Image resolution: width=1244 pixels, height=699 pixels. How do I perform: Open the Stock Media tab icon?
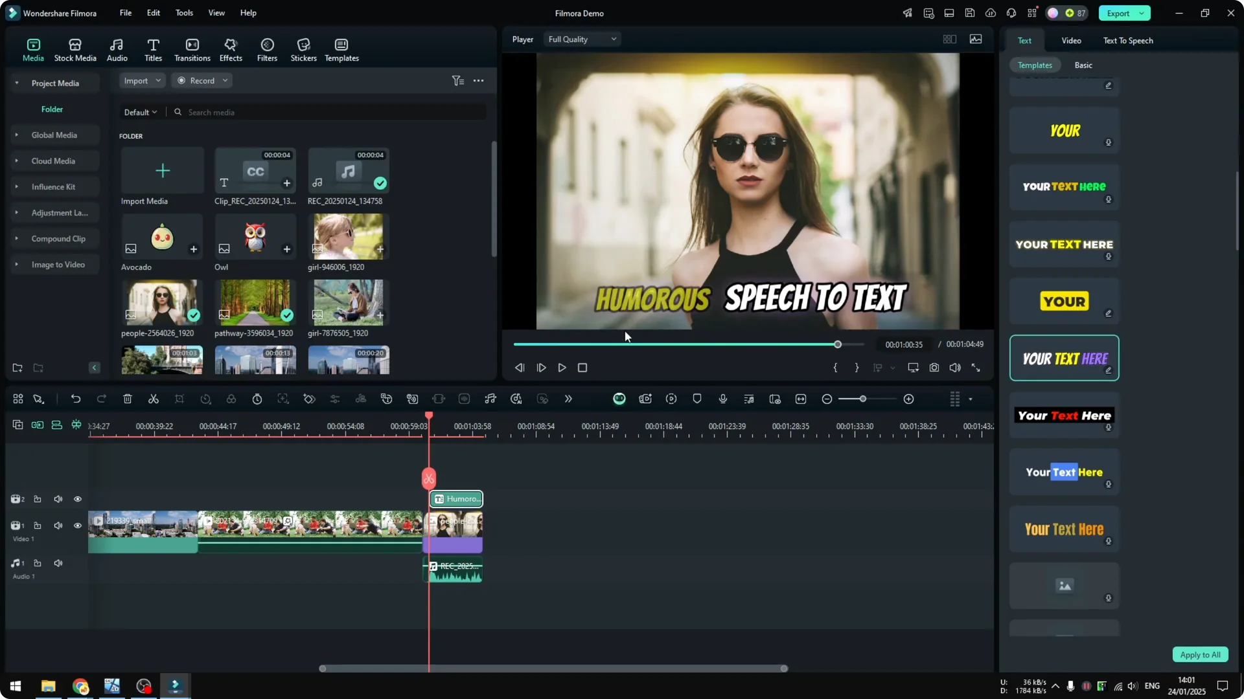pos(75,50)
